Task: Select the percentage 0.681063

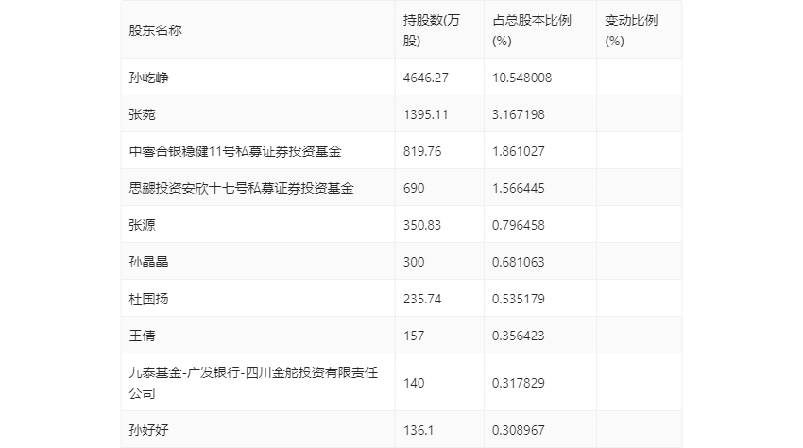Action: 519,262
